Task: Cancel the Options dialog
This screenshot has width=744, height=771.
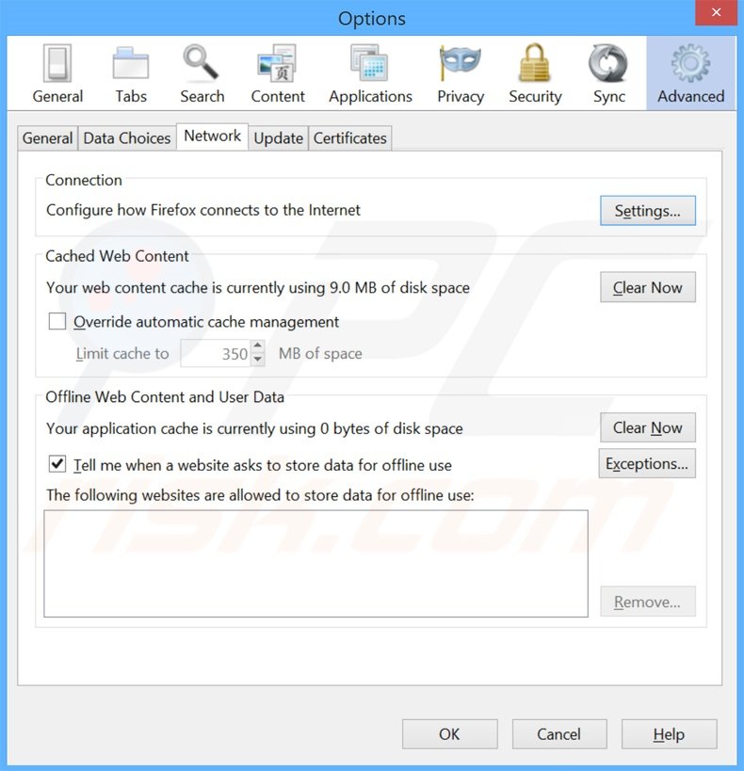Action: click(x=559, y=734)
